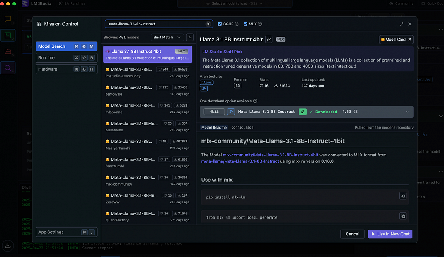Select the mlx-community model result
The image size is (444, 257).
tap(147, 180)
